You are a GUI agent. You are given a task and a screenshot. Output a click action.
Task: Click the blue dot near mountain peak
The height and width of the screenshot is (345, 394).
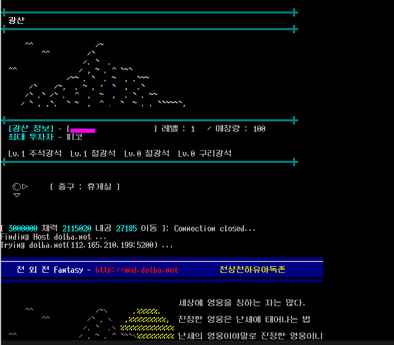[x=101, y=55]
